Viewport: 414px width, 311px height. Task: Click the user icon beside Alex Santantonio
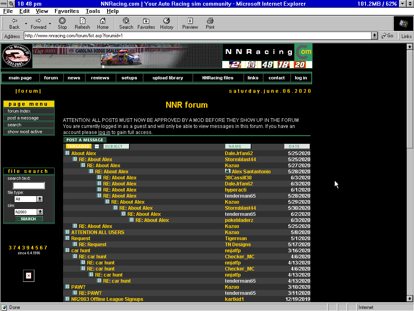[x=228, y=171]
